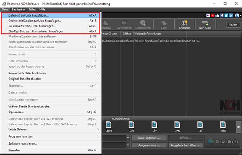Open the help question mark icon
The image size is (242, 155).
pyautogui.click(x=237, y=15)
